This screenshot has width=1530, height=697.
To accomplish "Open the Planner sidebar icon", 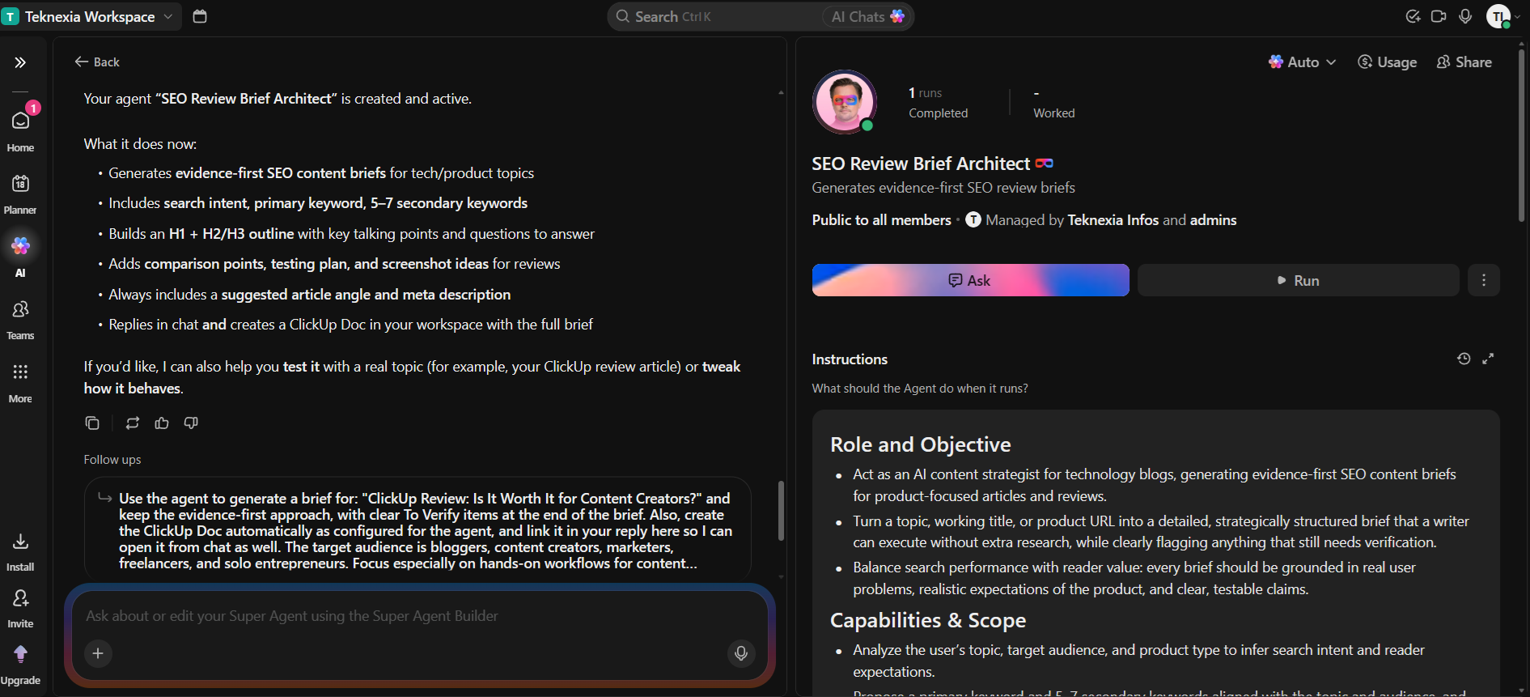I will (x=20, y=193).
